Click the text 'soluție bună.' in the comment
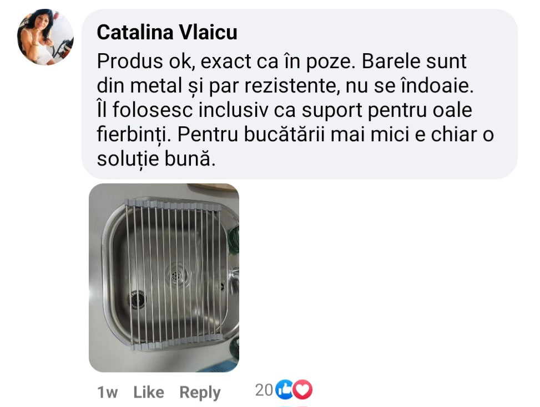 tap(156, 159)
